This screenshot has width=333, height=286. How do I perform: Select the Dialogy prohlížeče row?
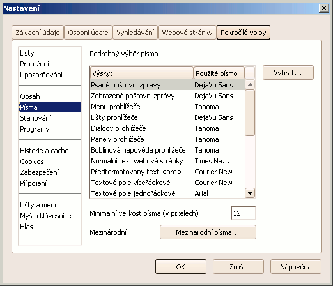(x=167, y=128)
